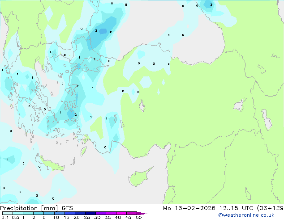Click the '0.5' legend label
This screenshot has height=219, width=284.
pyautogui.click(x=15, y=217)
